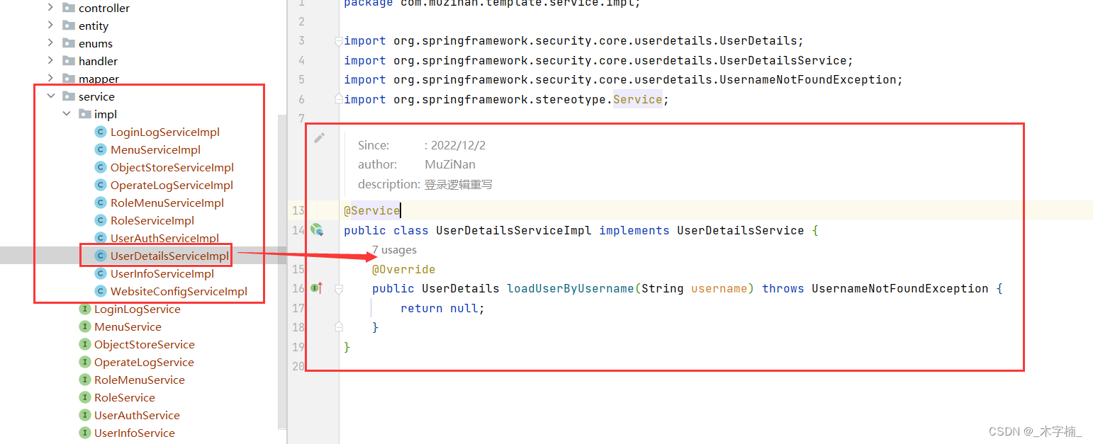
Task: Select the handler folder icon
Action: pyautogui.click(x=69, y=61)
